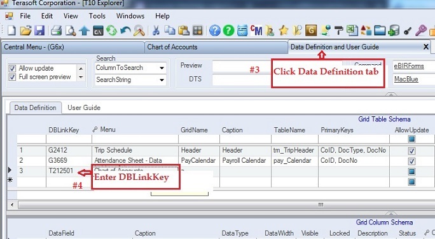
Task: Click the blue up arrow icon
Action: point(84,31)
